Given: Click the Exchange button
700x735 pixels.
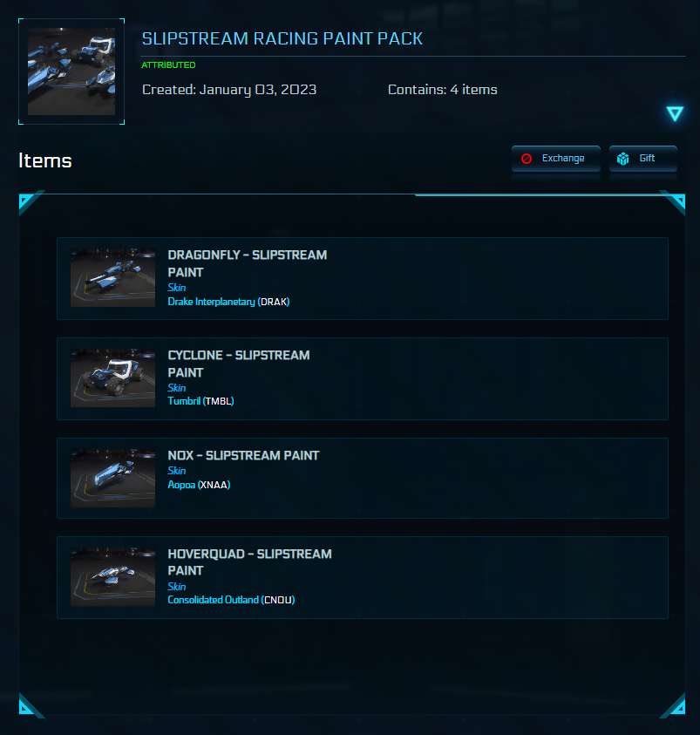Looking at the screenshot, I should [555, 159].
